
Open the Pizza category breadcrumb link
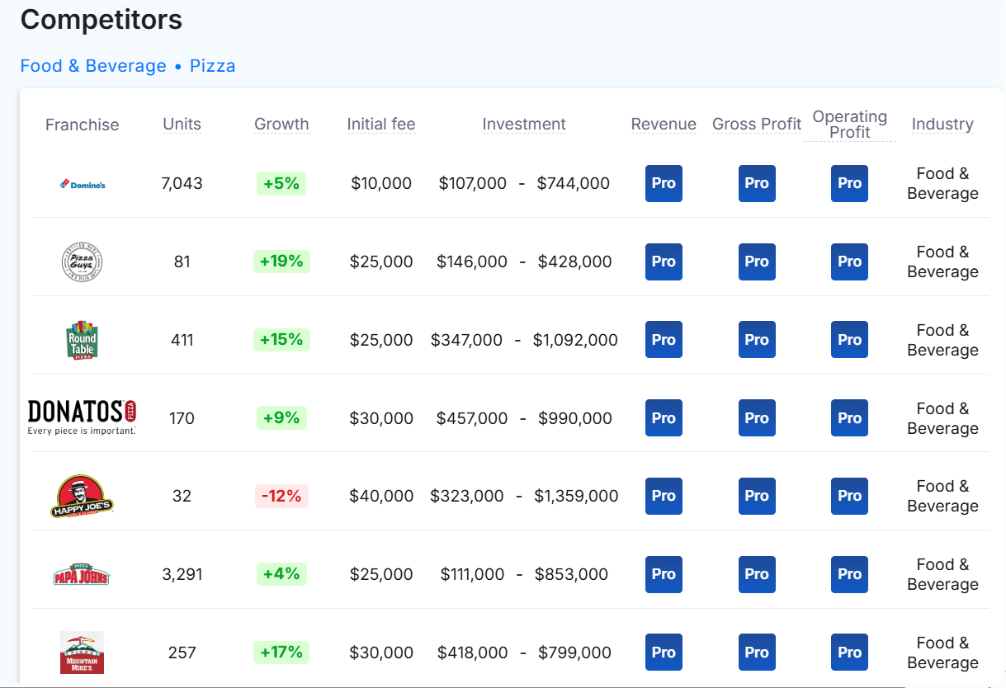click(x=213, y=66)
